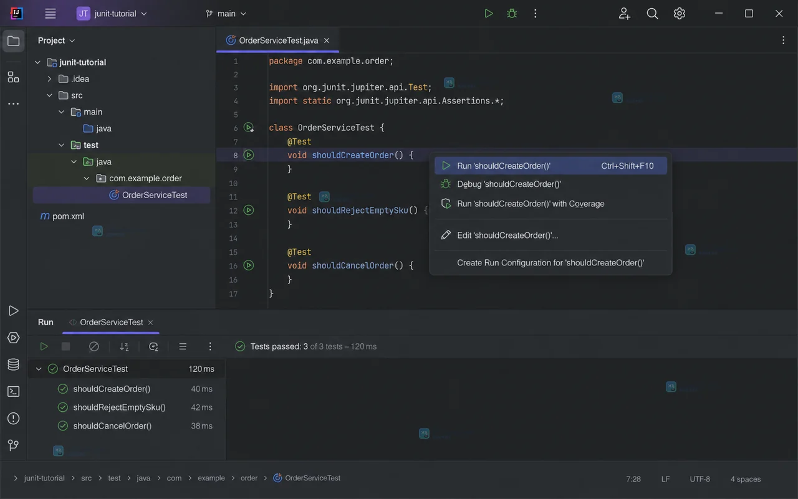Close the OrderServiceTest run tab
This screenshot has width=798, height=499.
pos(151,323)
